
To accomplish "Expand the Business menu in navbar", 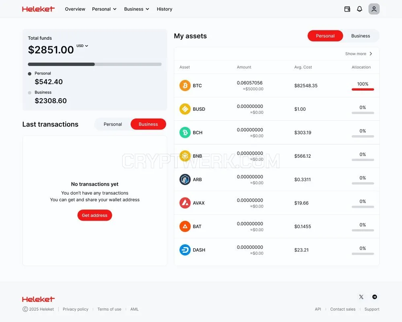I will 136,9.
